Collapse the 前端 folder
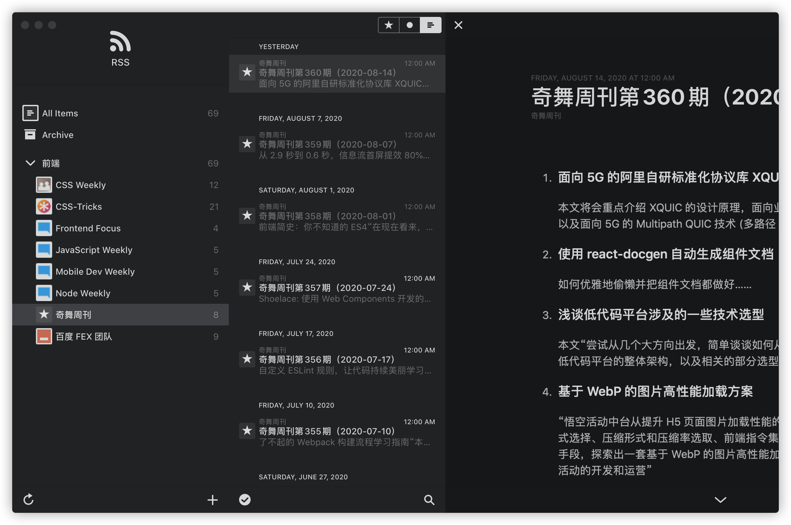Image resolution: width=791 pixels, height=525 pixels. click(x=30, y=163)
